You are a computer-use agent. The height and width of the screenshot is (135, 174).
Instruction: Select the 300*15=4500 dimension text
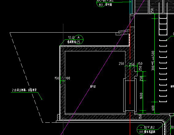click(x=153, y=61)
